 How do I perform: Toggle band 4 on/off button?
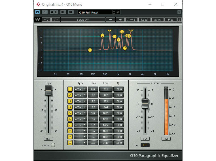click(70, 107)
